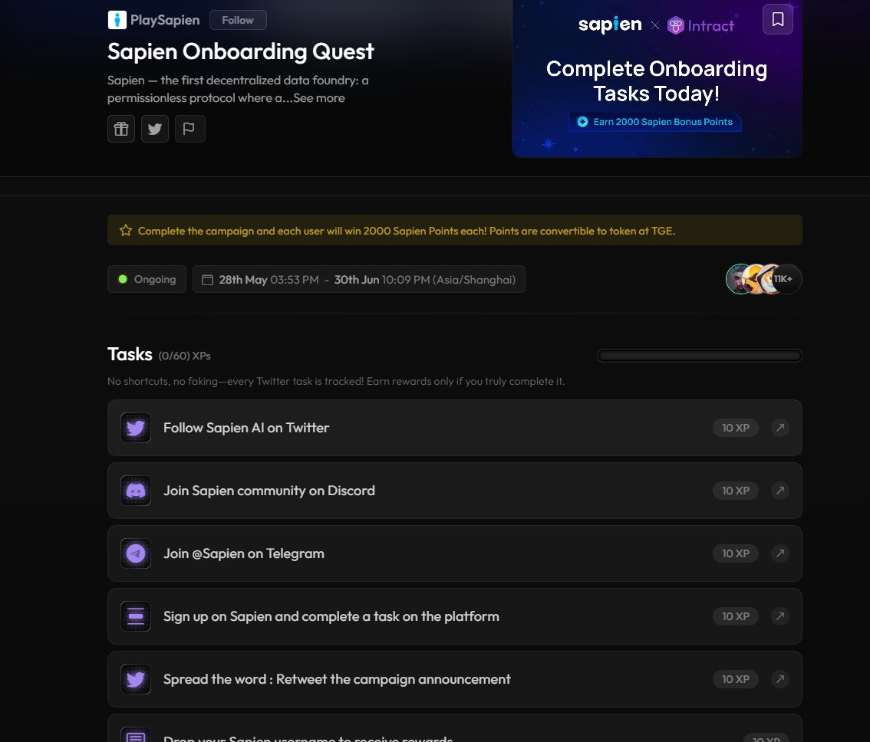Click the PlaySapien logo icon

click(117, 20)
